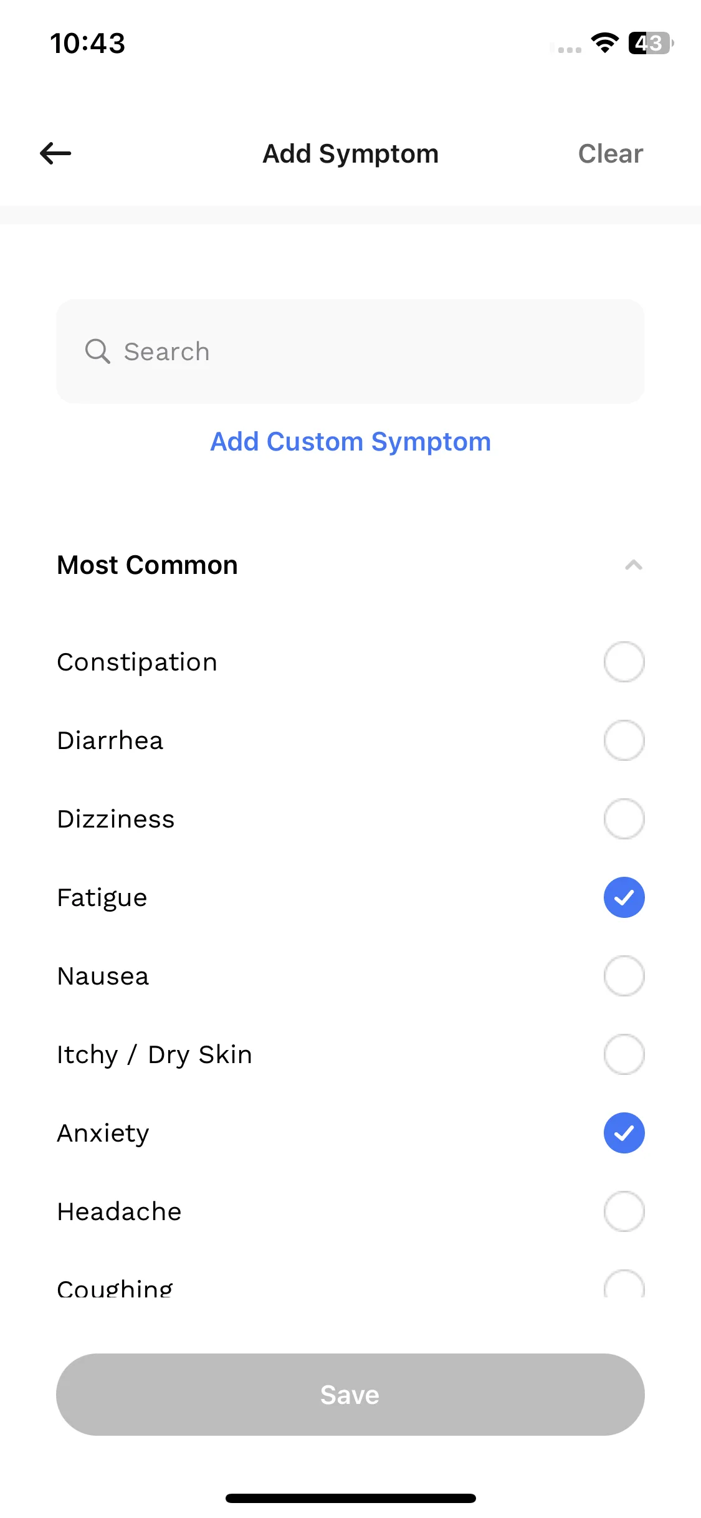Image resolution: width=701 pixels, height=1518 pixels.
Task: Select the Constipation circle
Action: click(x=624, y=662)
